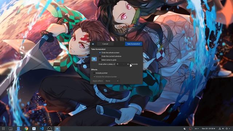Open the applications grid in the taskbar

pos(3,128)
